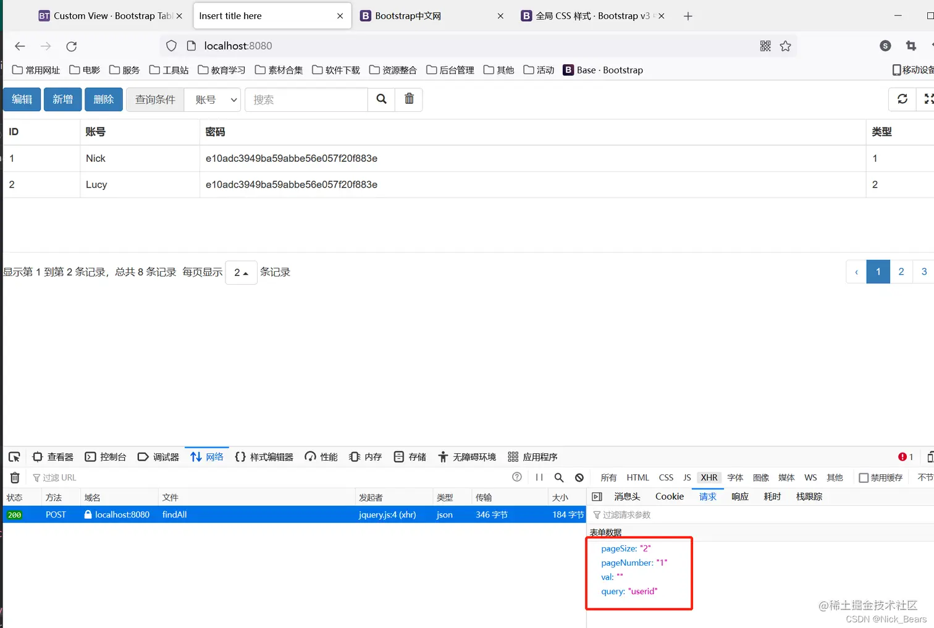The width and height of the screenshot is (934, 628).
Task: Open the 资源整合 bookmark folder
Action: tap(393, 70)
